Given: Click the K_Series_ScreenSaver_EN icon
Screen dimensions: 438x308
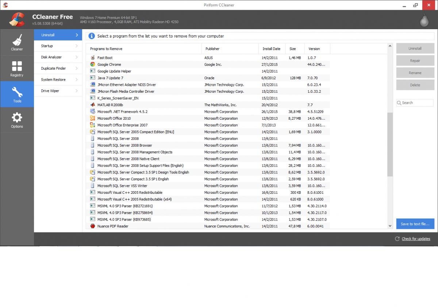Looking at the screenshot, I should (x=92, y=98).
